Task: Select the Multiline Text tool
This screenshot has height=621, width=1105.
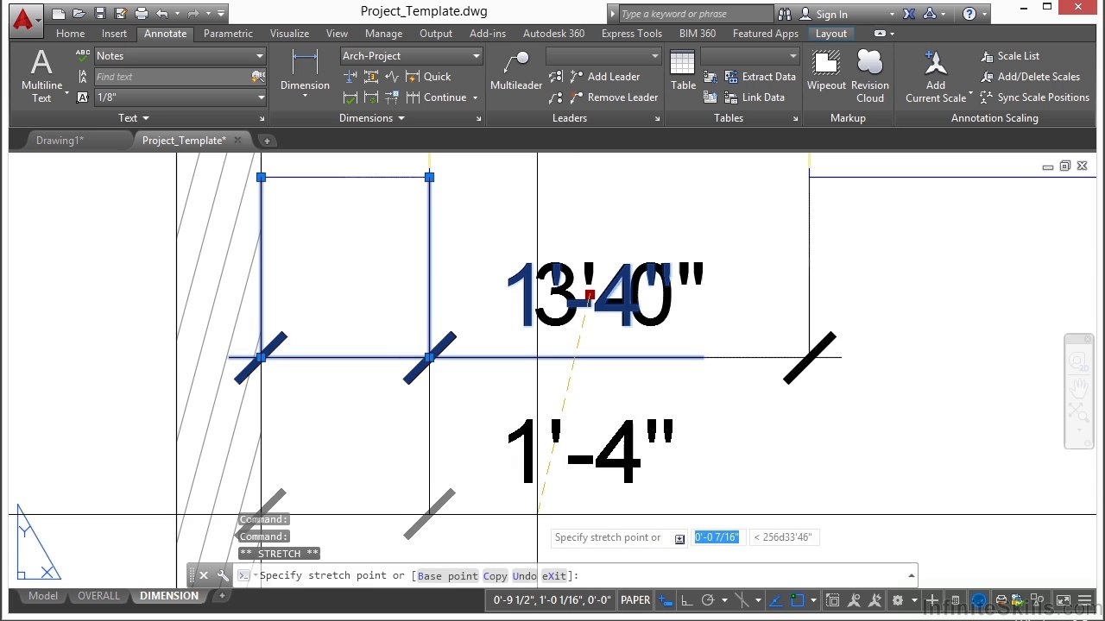Action: [x=41, y=77]
